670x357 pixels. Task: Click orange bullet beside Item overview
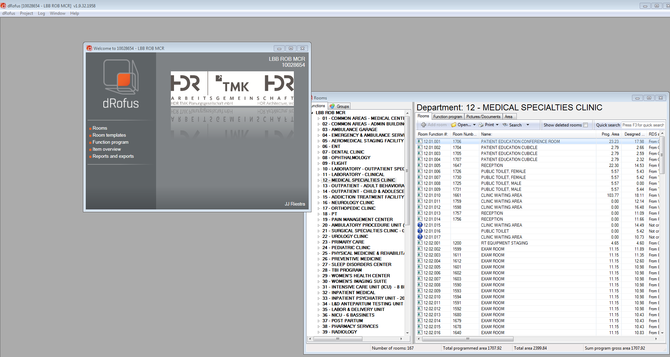[x=90, y=150]
